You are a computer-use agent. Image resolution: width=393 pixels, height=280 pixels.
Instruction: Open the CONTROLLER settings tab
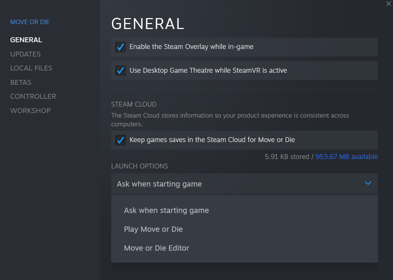click(x=33, y=96)
